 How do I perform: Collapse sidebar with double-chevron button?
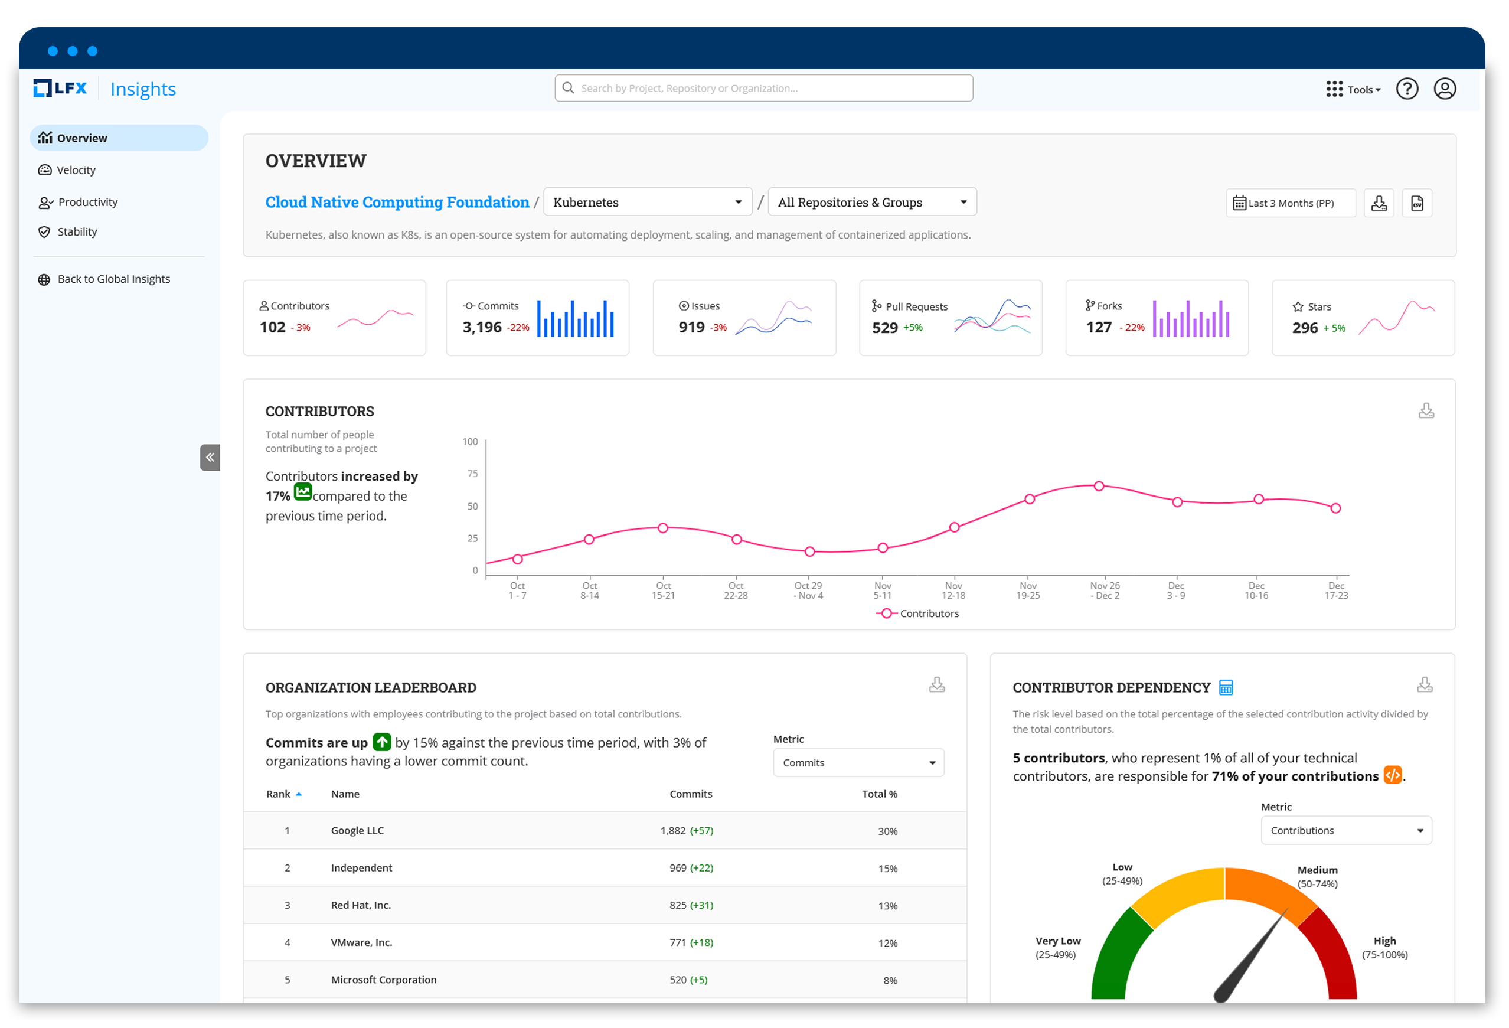click(x=210, y=458)
